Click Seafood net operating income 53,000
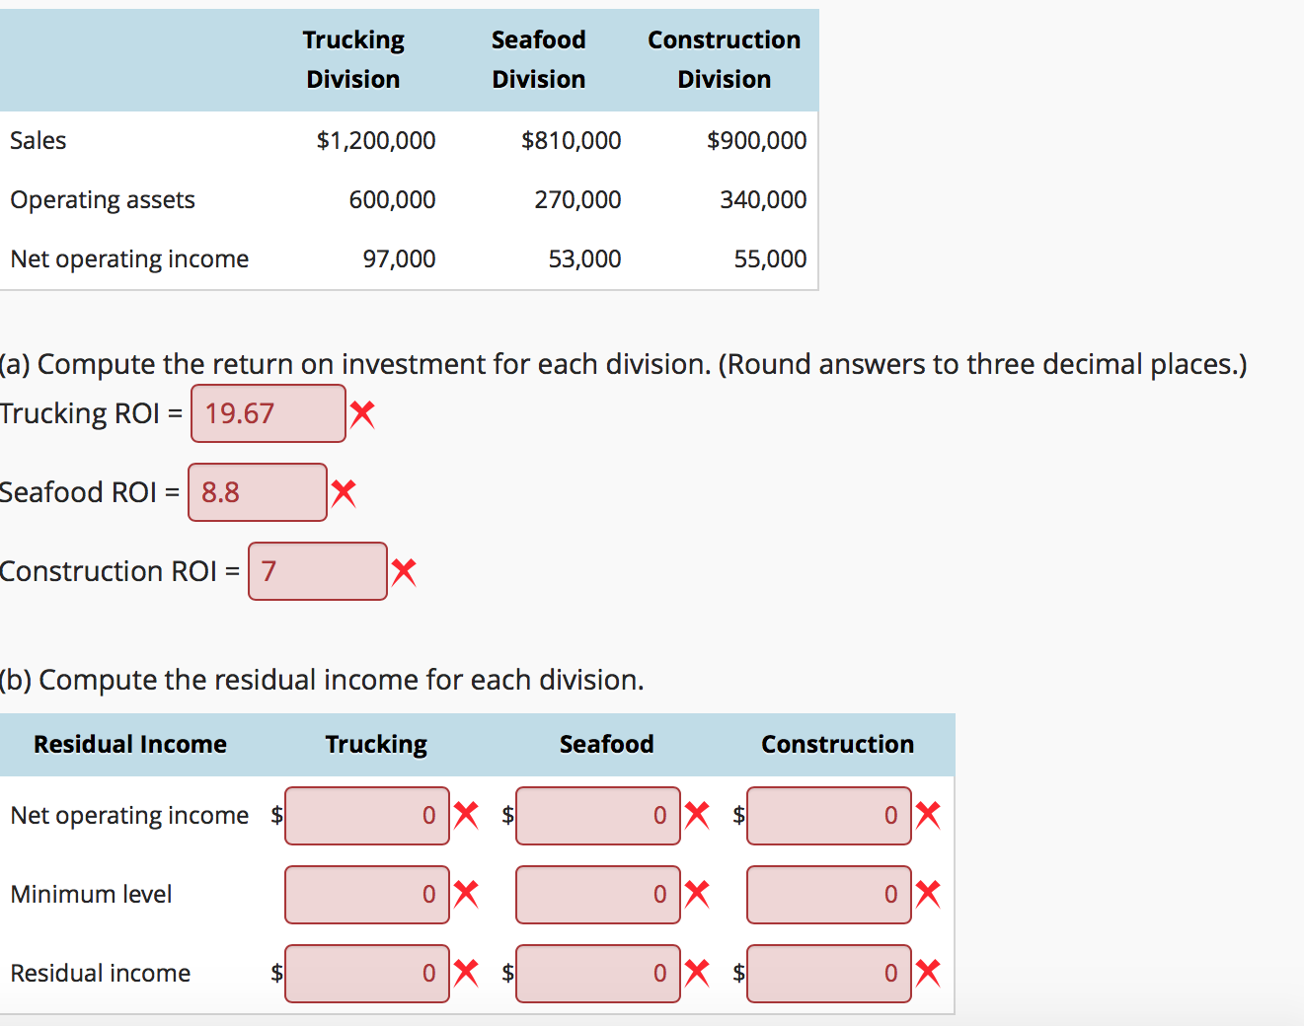1304x1026 pixels. pyautogui.click(x=585, y=259)
